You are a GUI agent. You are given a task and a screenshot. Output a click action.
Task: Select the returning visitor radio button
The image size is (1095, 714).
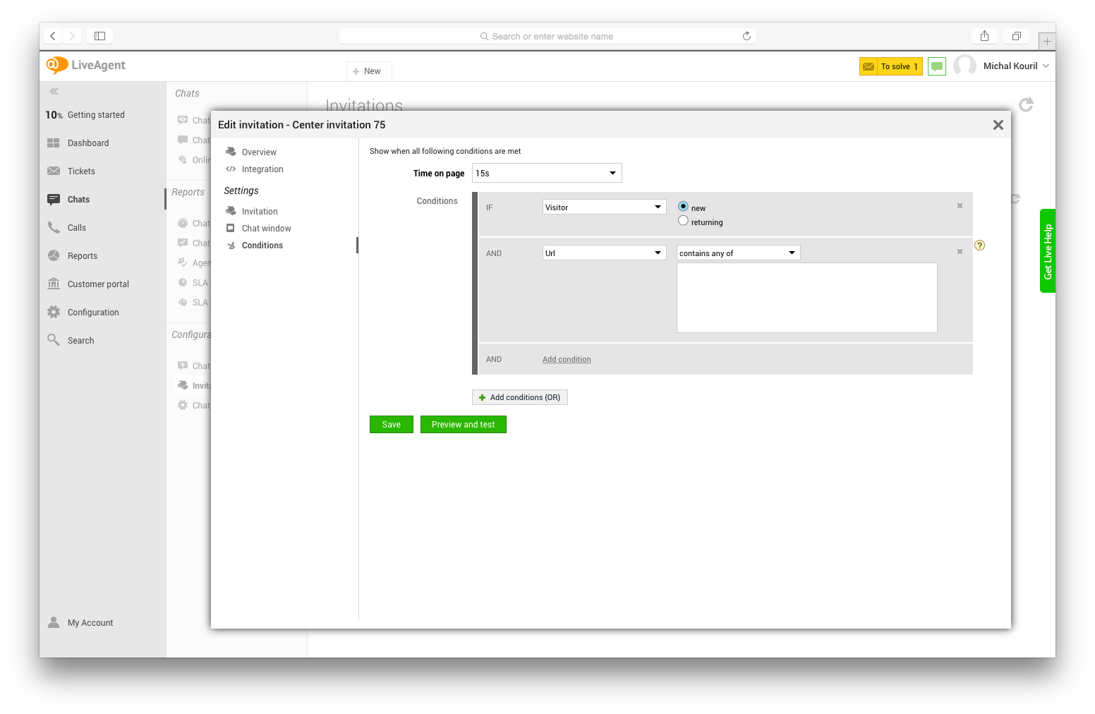[683, 221]
